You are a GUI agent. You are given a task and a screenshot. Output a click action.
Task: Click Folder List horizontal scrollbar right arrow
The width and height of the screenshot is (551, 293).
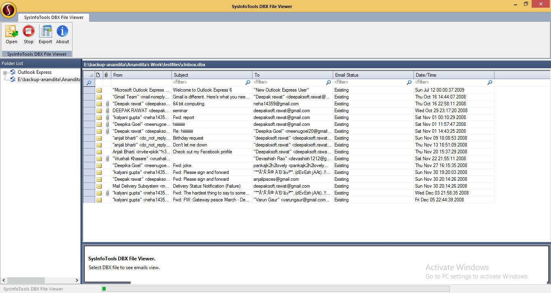(77, 280)
